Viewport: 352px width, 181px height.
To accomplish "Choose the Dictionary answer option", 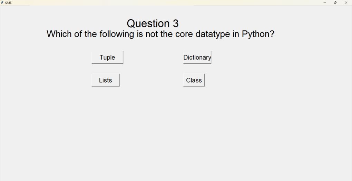I will coord(197,57).
